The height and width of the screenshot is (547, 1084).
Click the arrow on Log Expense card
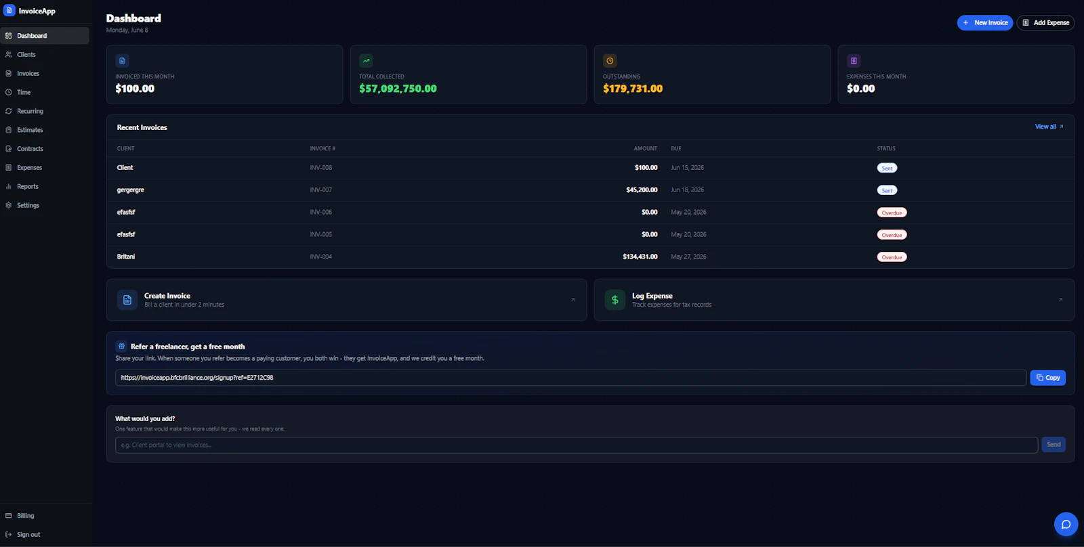[x=1060, y=300]
